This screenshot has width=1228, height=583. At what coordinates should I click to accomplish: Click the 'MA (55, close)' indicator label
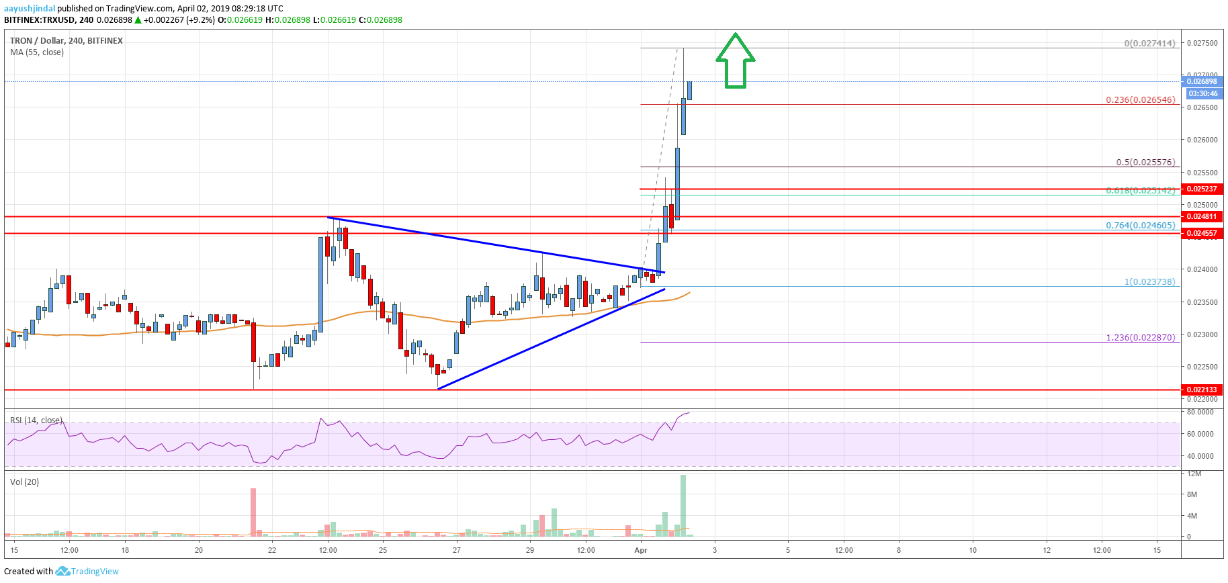(37, 52)
